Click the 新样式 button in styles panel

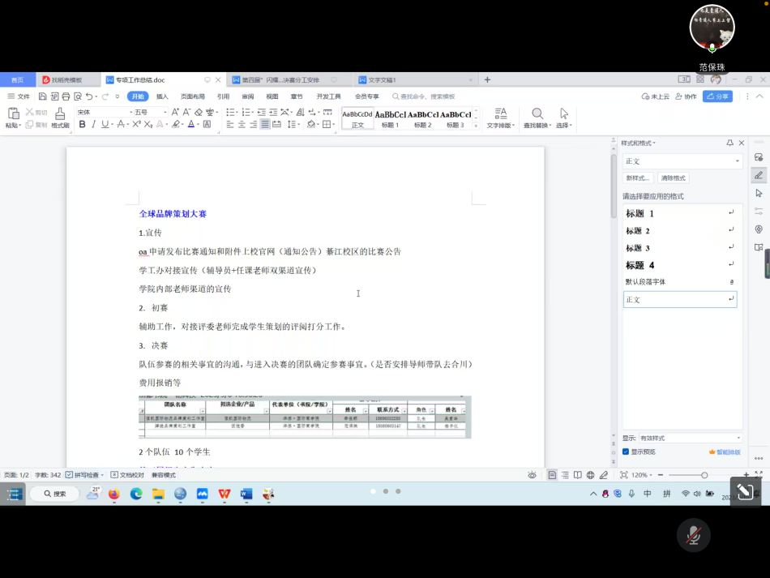tap(638, 178)
